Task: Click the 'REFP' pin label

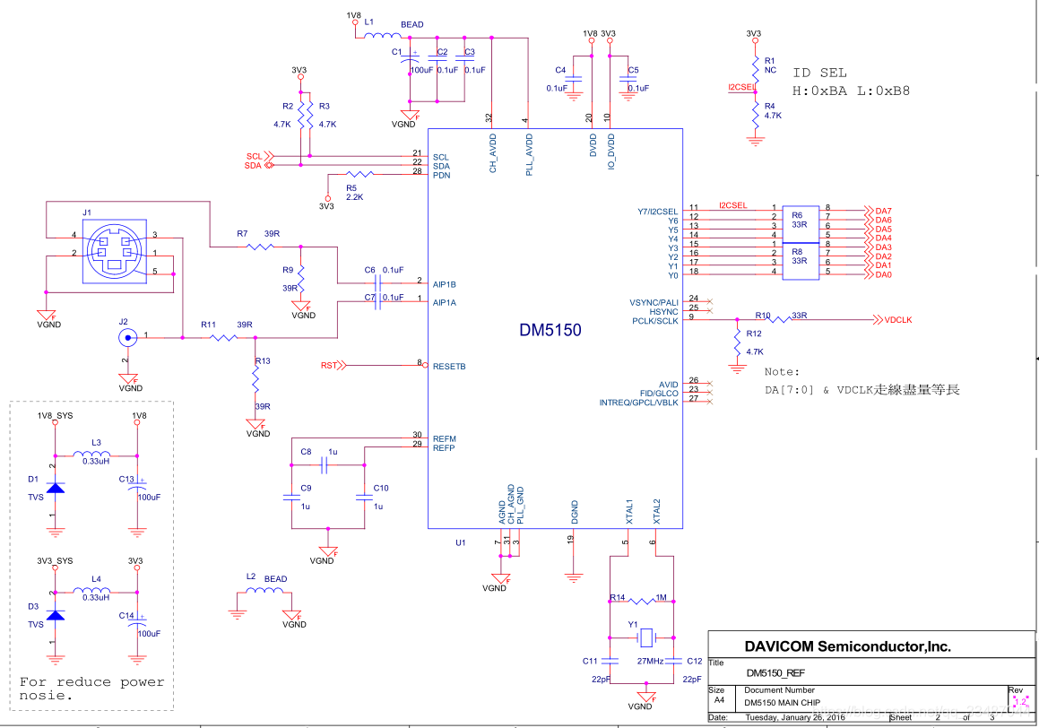Action: coord(443,447)
